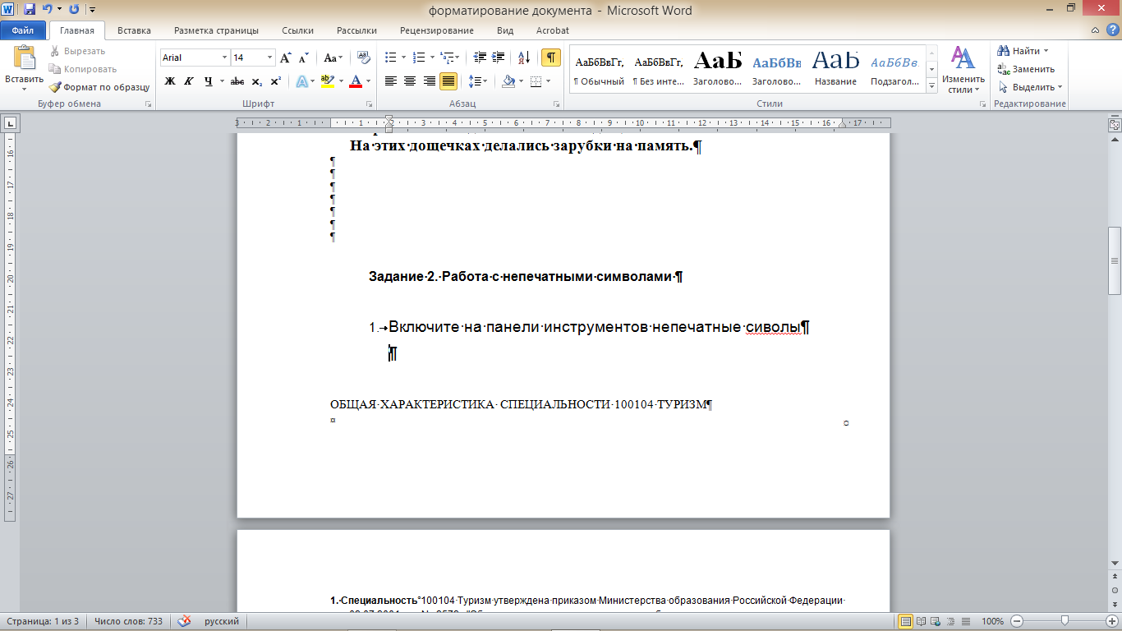Apply borders button

pyautogui.click(x=536, y=81)
